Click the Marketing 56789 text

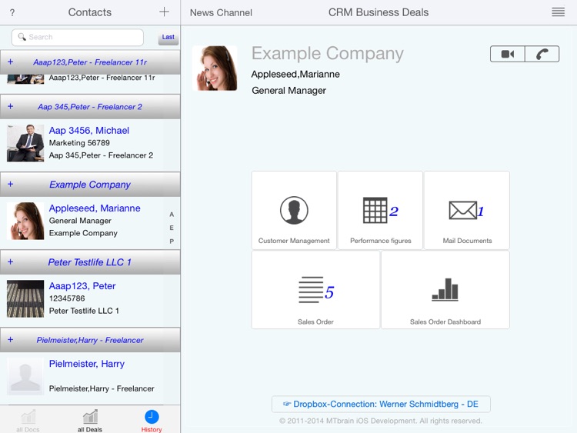click(x=79, y=143)
